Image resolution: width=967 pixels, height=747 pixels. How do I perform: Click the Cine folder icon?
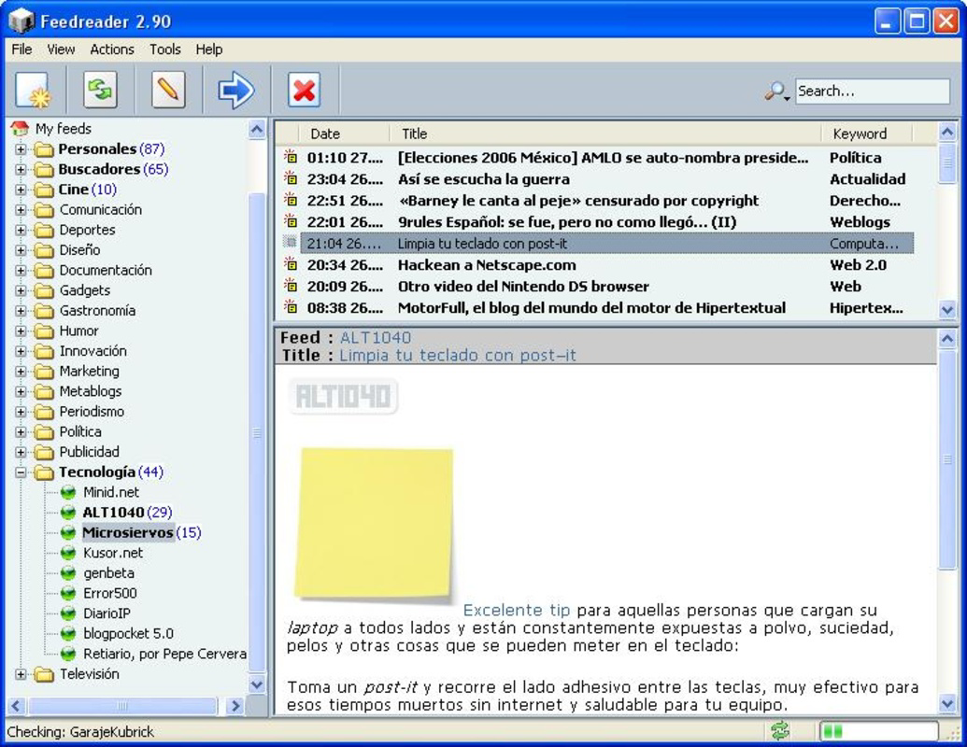[44, 190]
